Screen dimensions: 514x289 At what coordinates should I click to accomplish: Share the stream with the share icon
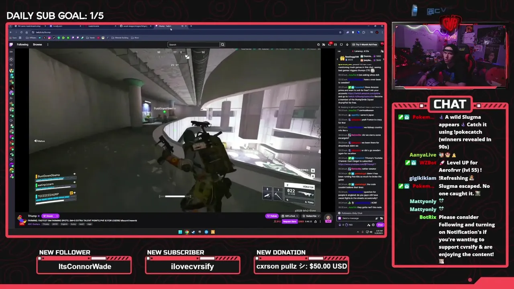click(x=316, y=222)
